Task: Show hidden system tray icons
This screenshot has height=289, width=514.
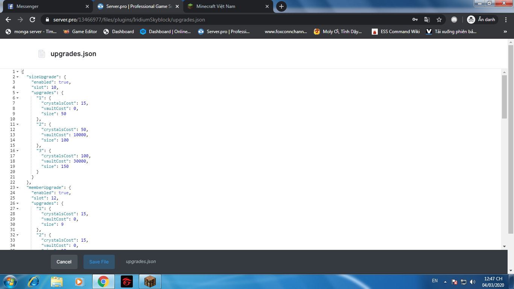Action: pos(446,281)
